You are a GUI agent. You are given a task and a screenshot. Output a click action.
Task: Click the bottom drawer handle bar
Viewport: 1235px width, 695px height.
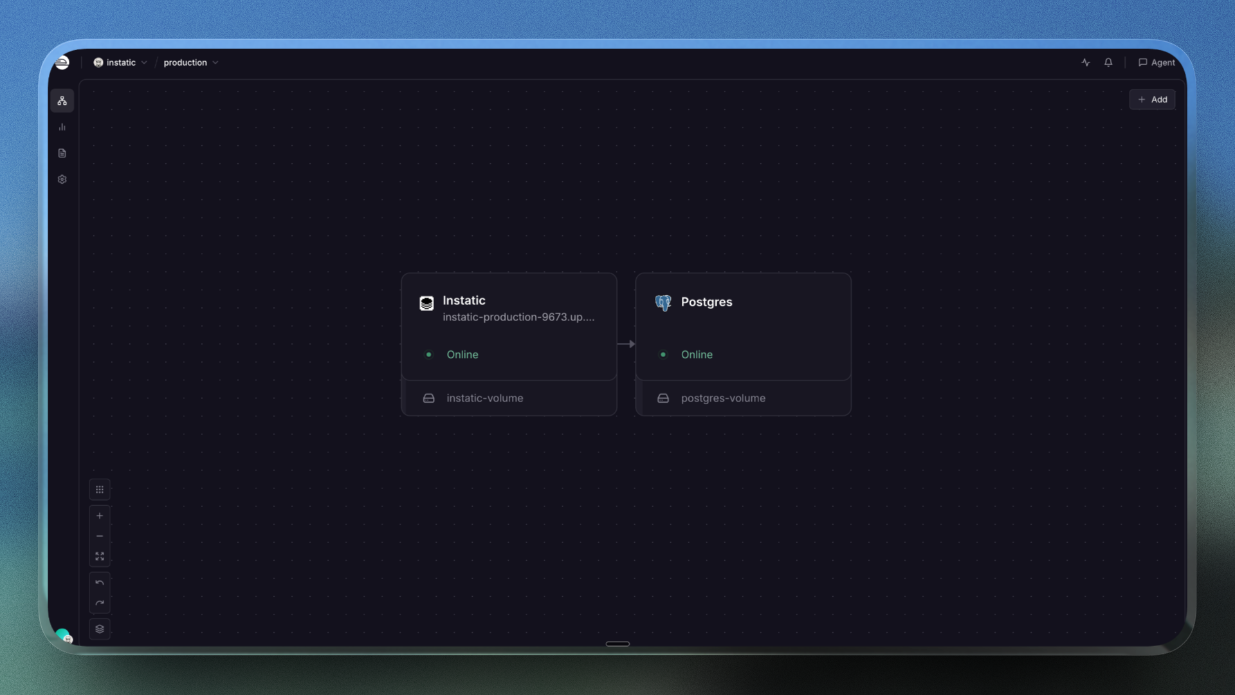[x=617, y=644]
